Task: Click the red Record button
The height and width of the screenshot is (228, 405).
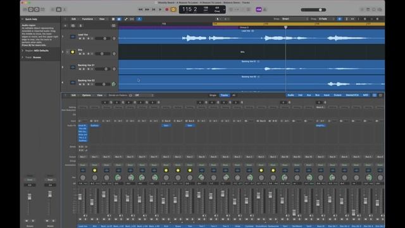Action: (x=167, y=9)
